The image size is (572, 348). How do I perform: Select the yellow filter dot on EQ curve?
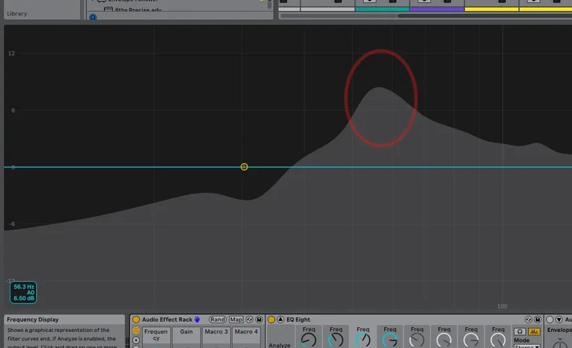point(244,167)
